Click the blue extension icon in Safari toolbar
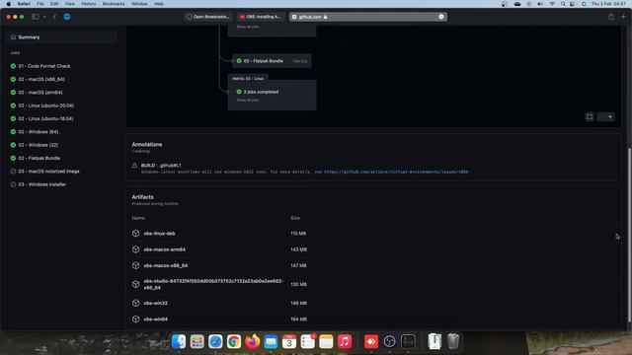632x355 pixels. pos(67,17)
